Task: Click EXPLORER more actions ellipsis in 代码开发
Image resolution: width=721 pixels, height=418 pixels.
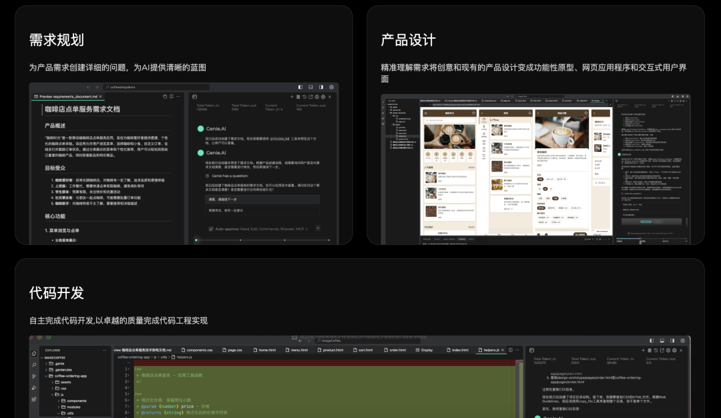Action: pyautogui.click(x=104, y=351)
